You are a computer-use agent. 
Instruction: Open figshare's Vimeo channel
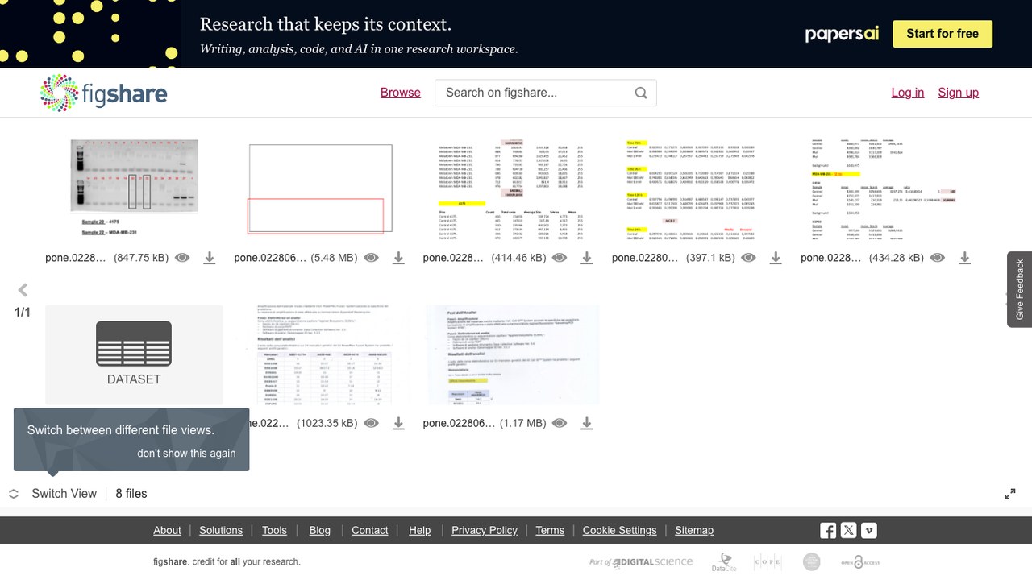click(869, 530)
